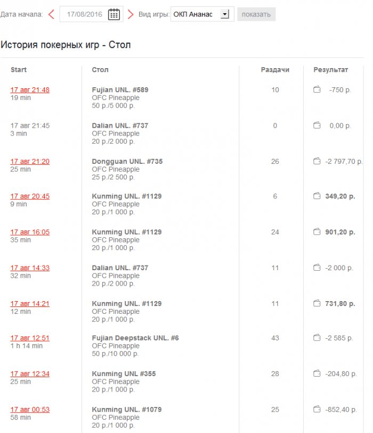The image size is (373, 433).
Task: Expand the ОКП Ананас game type dropdown
Action: [202, 14]
